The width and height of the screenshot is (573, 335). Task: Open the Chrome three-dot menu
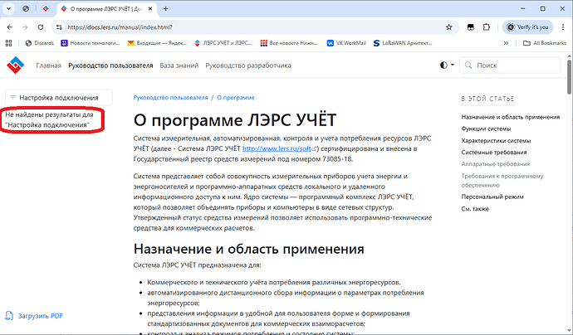[x=563, y=27]
